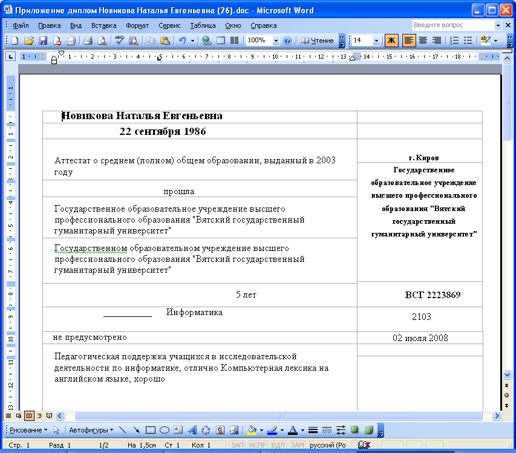Insert a bulleted list
The width and height of the screenshot is (516, 453).
pos(468,41)
